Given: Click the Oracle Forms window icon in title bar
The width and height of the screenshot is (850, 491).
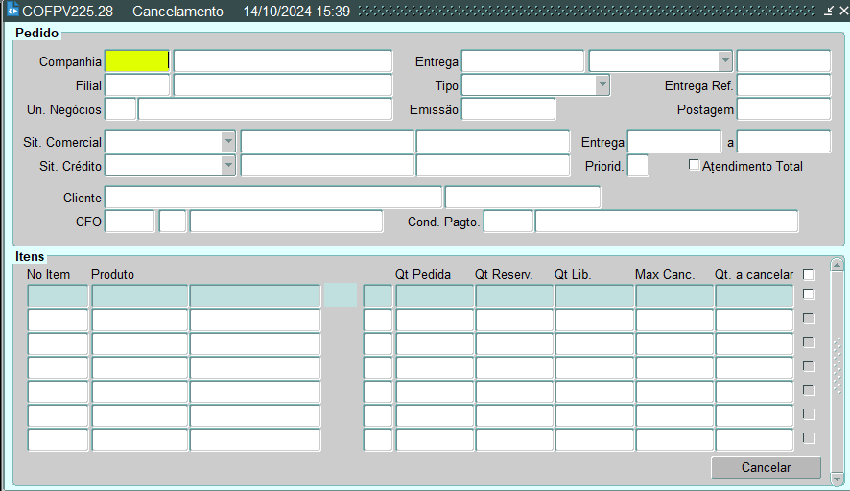Looking at the screenshot, I should point(12,12).
